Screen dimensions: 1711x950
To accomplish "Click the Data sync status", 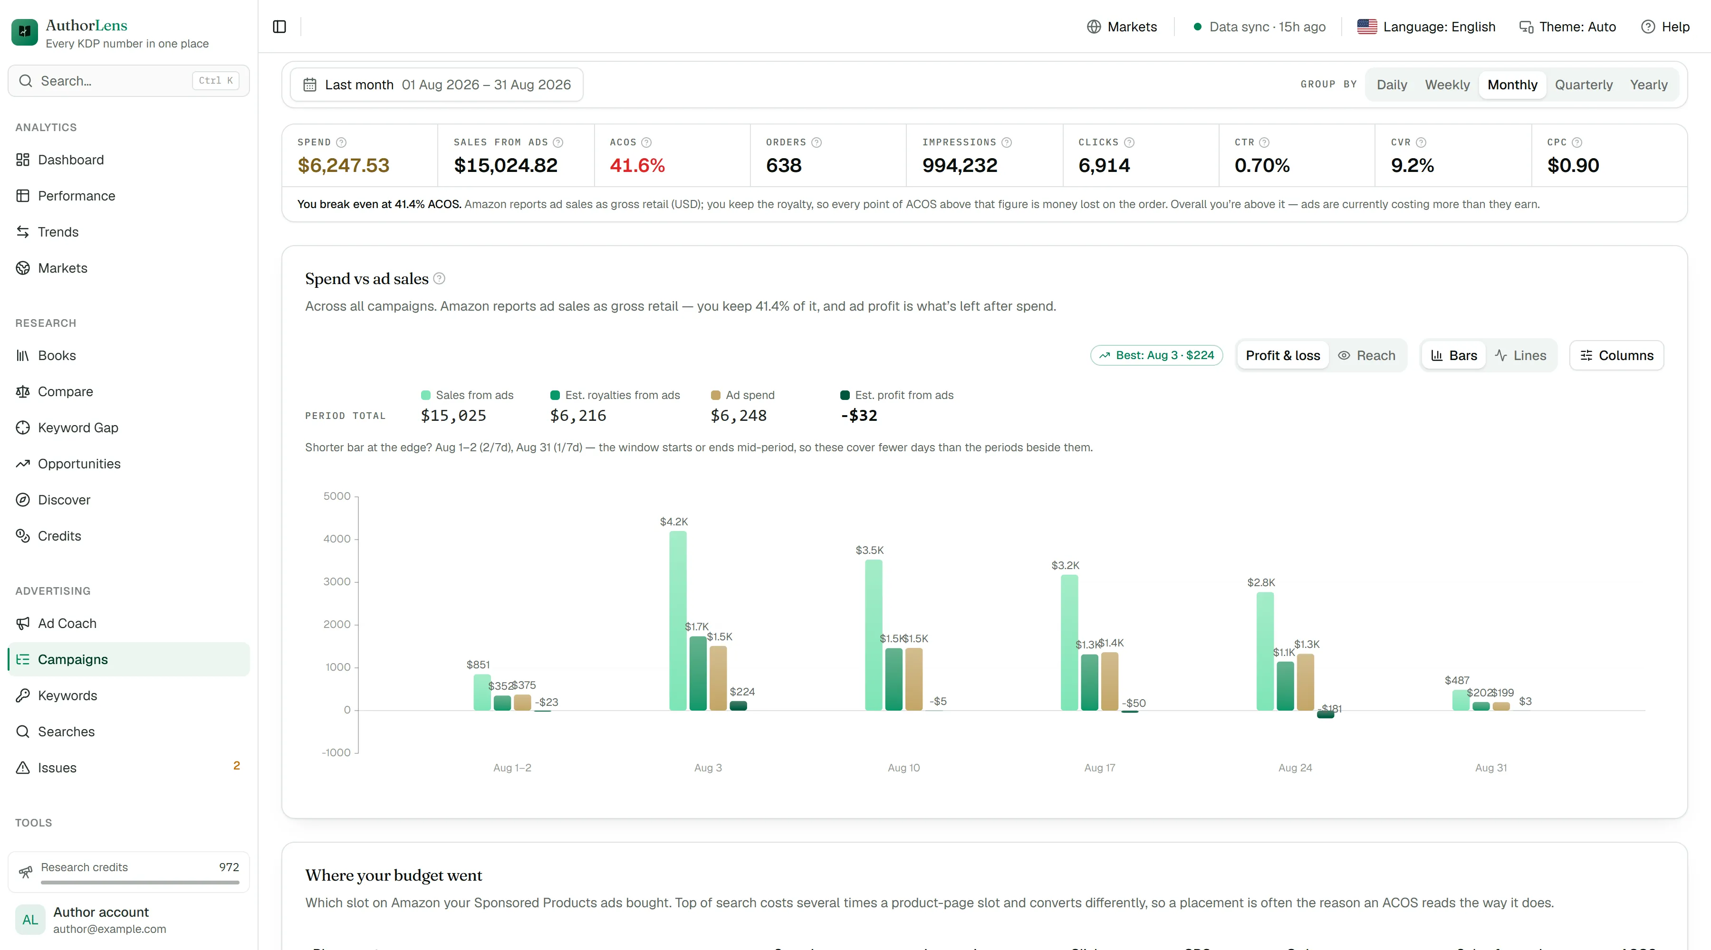I will click(1259, 27).
